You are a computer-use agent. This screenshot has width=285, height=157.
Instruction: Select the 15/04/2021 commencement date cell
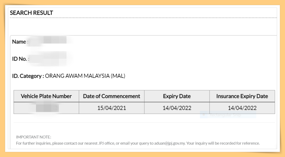click(x=112, y=108)
